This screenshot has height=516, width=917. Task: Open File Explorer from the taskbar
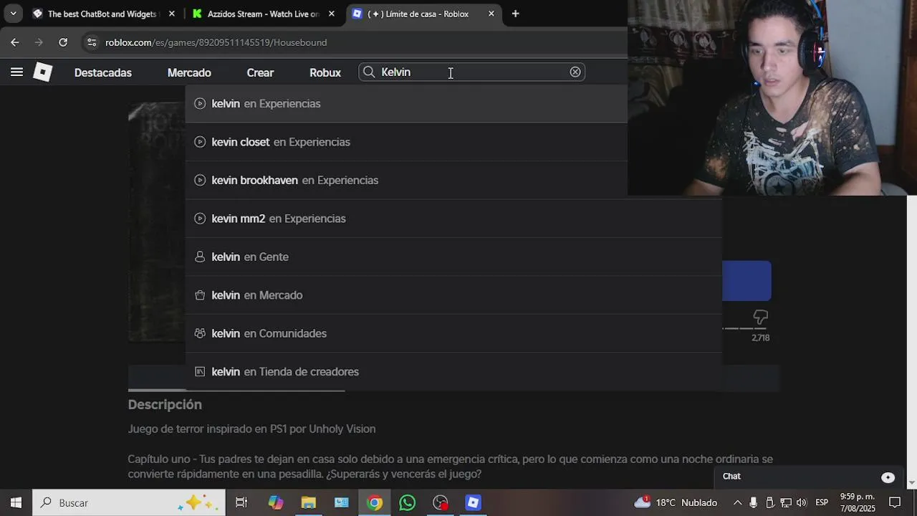[x=309, y=502]
